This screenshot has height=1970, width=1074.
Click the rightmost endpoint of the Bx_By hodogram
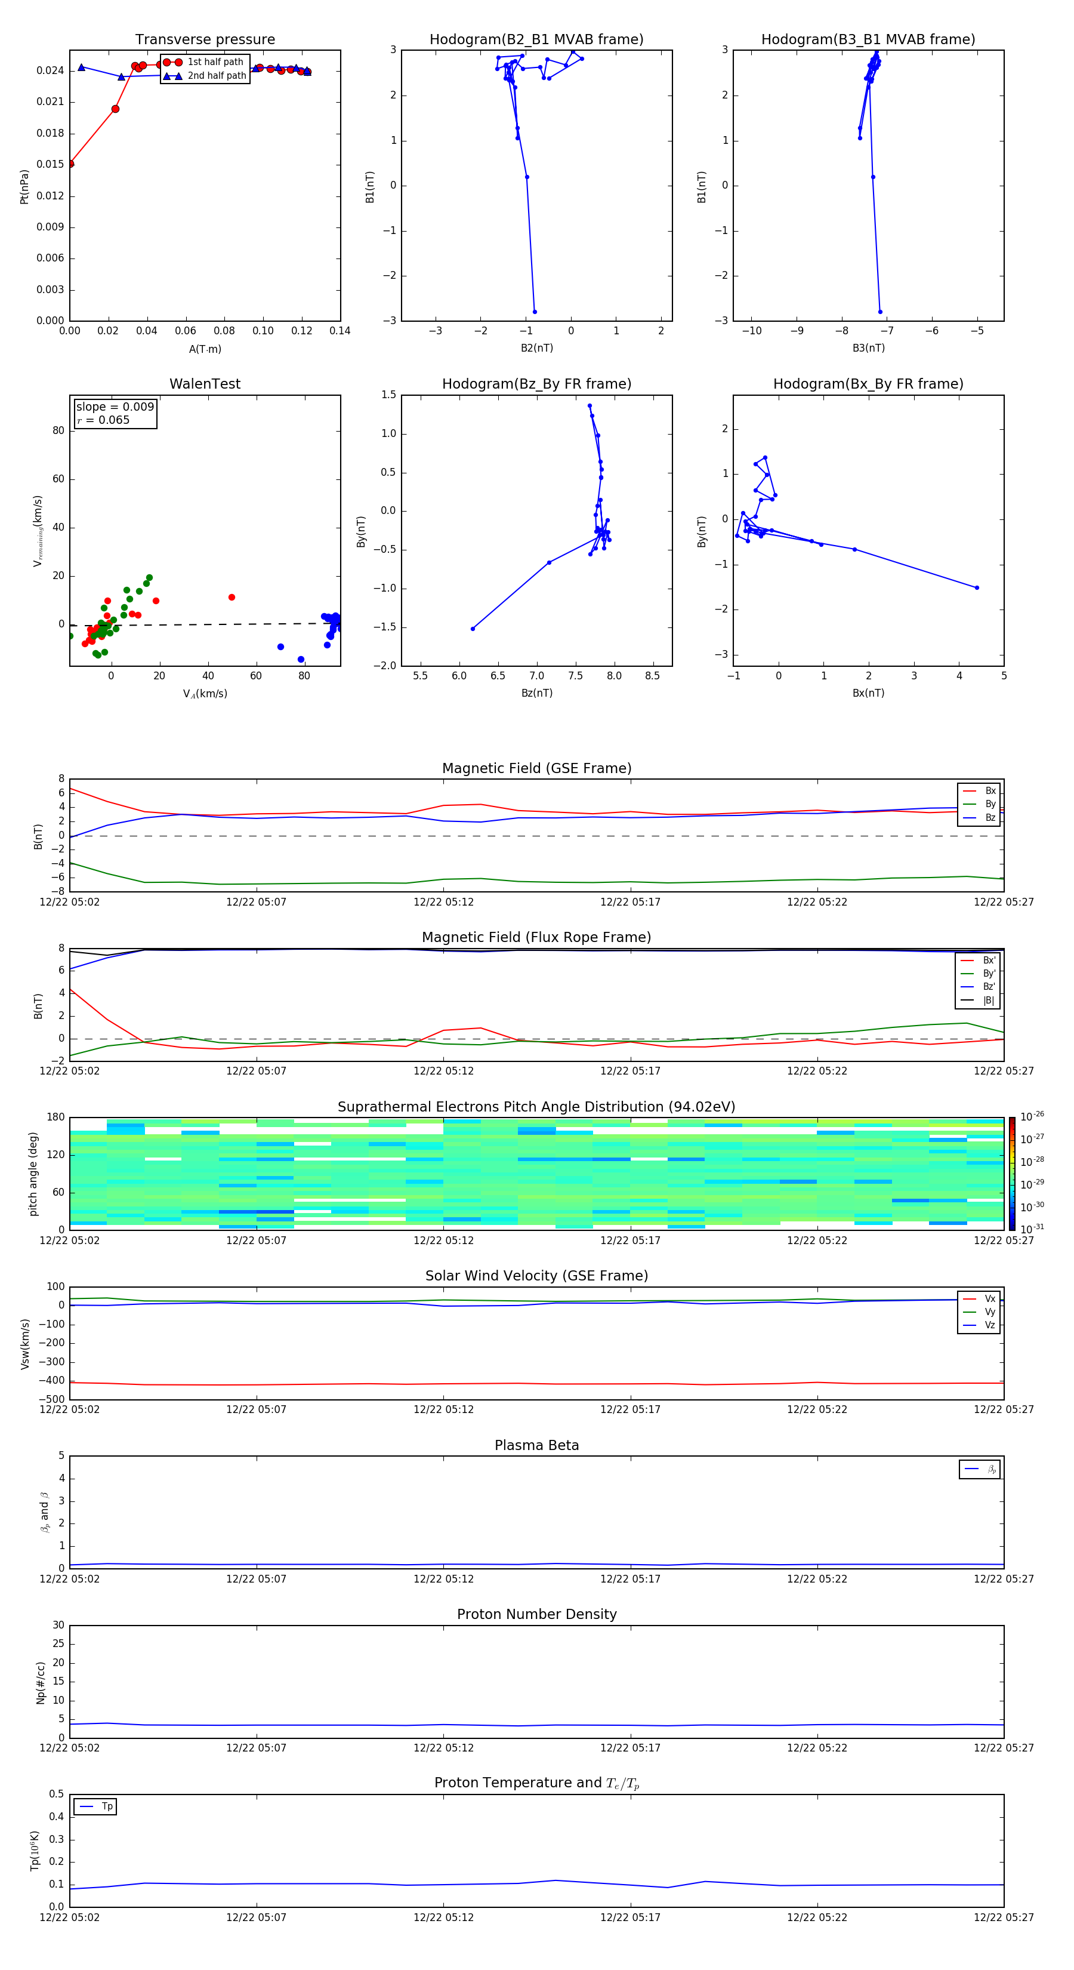(x=977, y=587)
